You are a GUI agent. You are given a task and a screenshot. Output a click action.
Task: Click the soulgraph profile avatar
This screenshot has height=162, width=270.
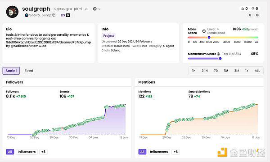[13, 12]
